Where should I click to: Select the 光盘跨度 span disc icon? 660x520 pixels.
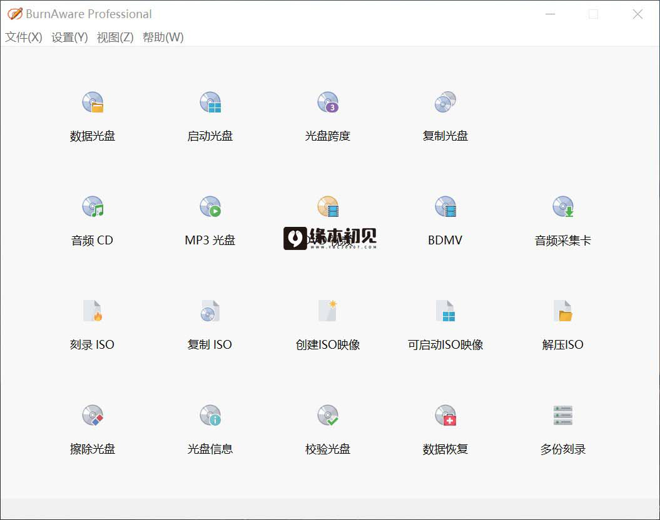point(328,102)
